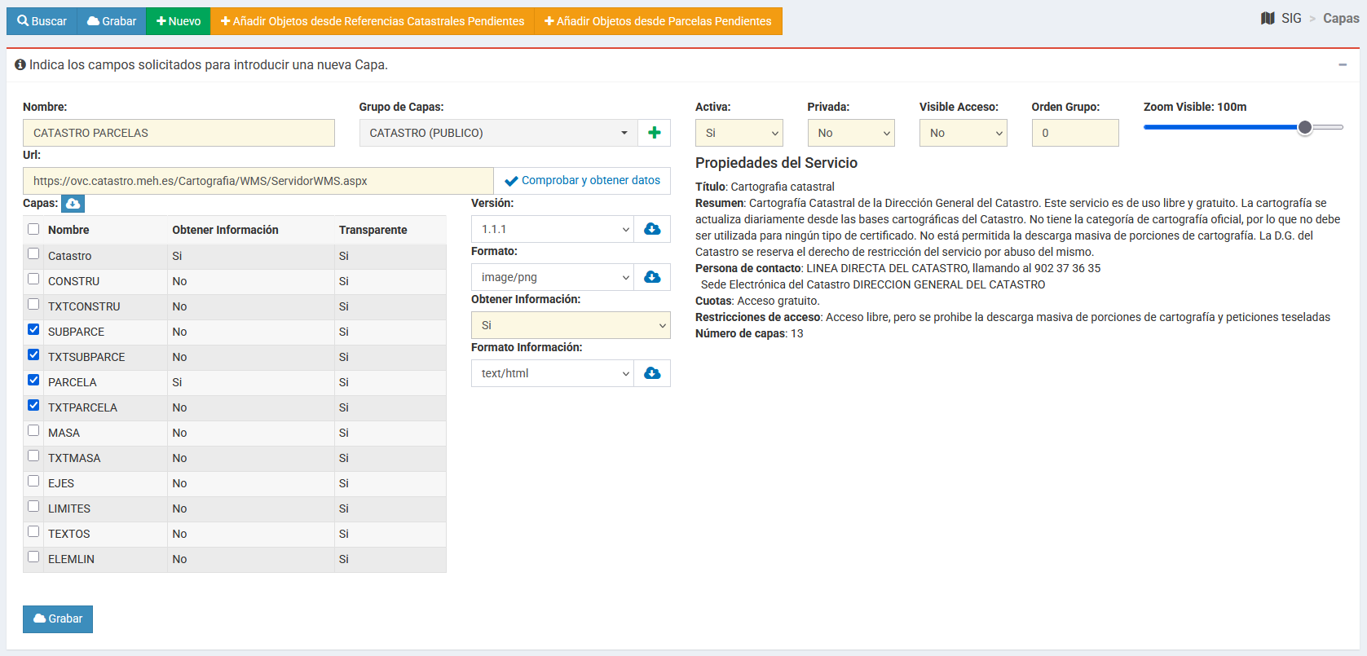This screenshot has width=1367, height=656.
Task: Collapse the panel using the minus icon
Action: [1342, 65]
